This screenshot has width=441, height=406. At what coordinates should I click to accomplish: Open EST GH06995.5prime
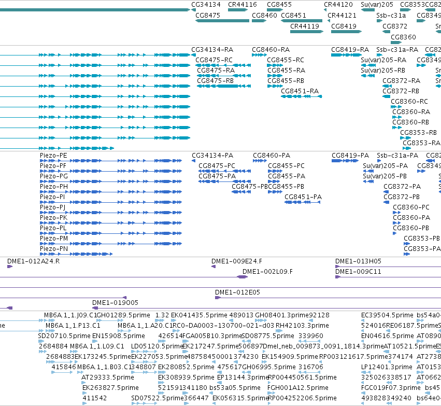point(269,367)
